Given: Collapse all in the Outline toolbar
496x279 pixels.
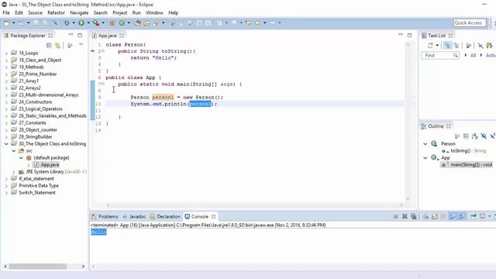Looking at the screenshot, I should pos(466,136).
